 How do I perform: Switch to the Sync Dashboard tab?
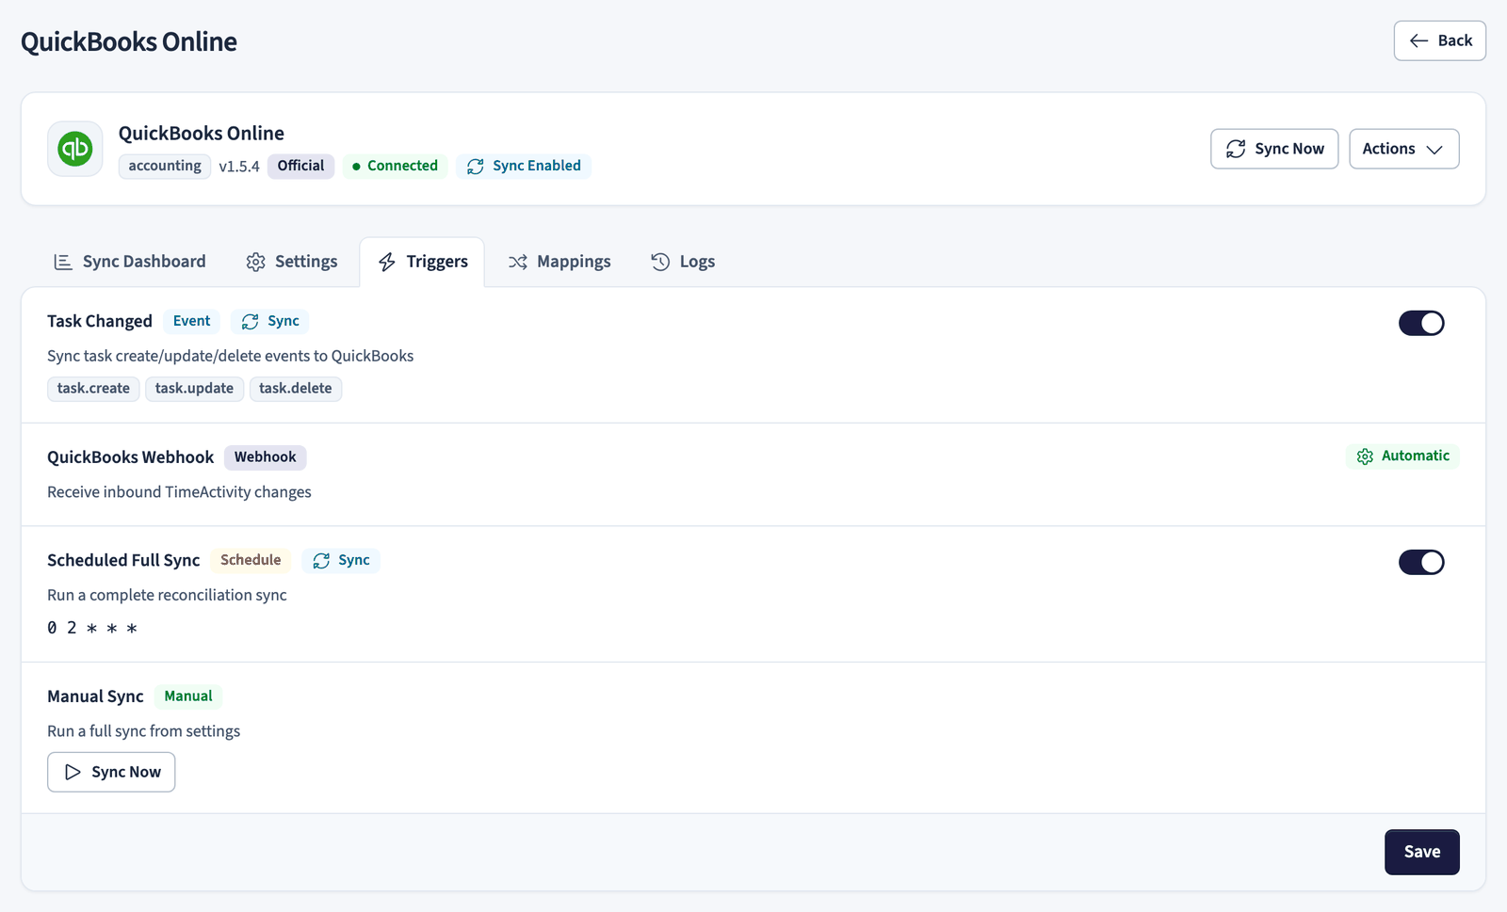(x=130, y=262)
